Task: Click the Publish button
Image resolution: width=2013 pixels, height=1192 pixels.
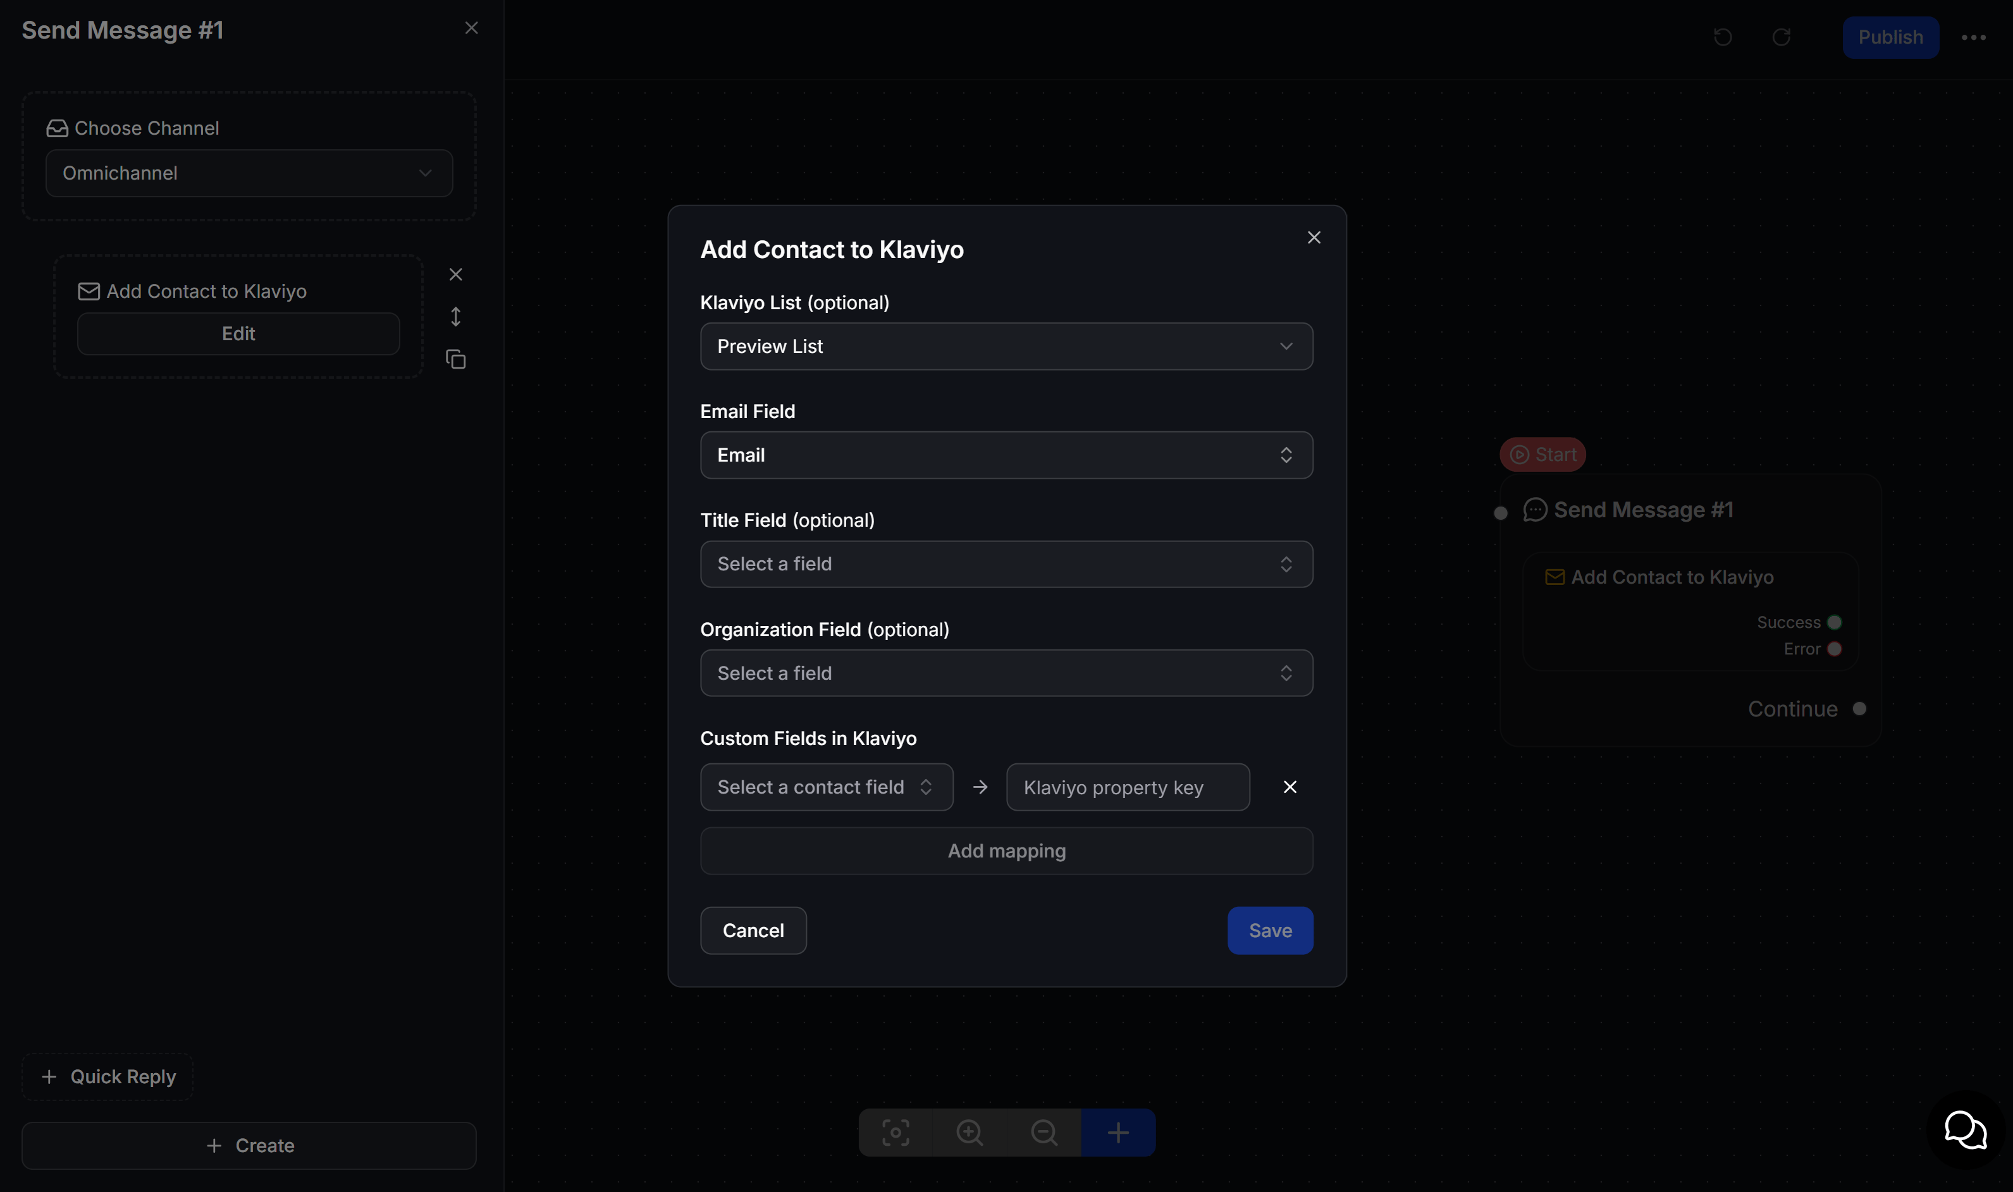Action: click(x=1890, y=37)
